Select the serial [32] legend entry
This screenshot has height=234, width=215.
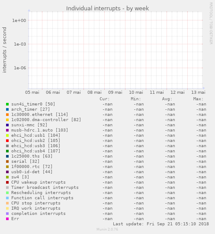pos(26,161)
